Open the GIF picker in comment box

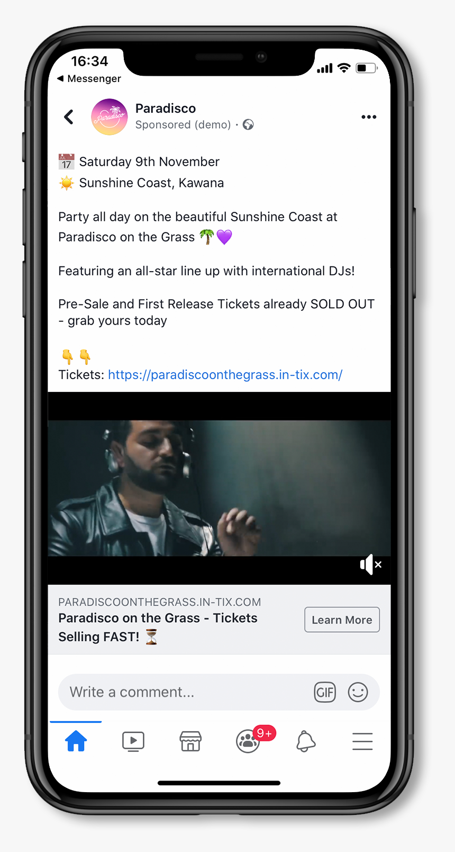pyautogui.click(x=325, y=692)
